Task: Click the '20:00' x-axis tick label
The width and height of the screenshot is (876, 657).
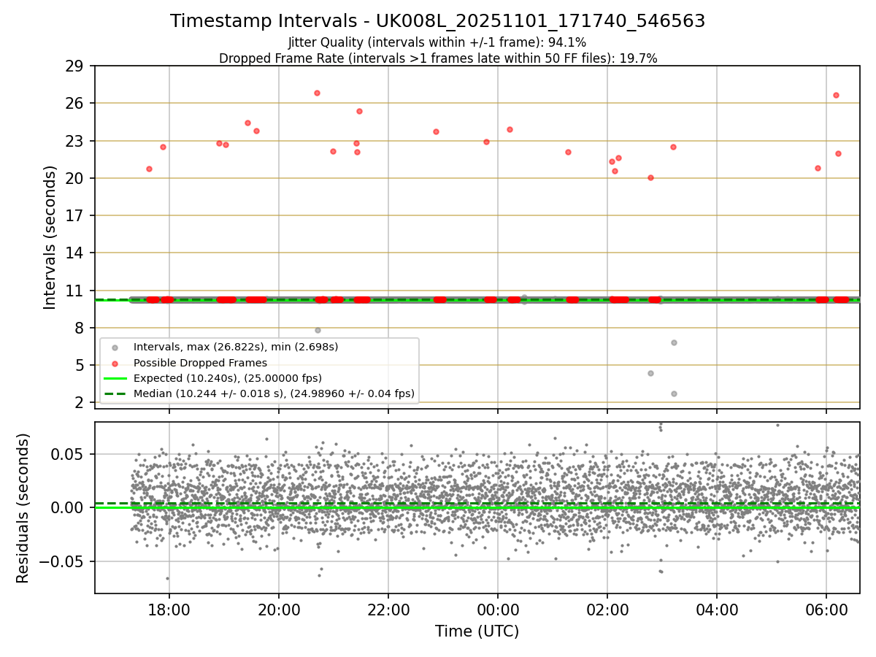Action: point(279,610)
